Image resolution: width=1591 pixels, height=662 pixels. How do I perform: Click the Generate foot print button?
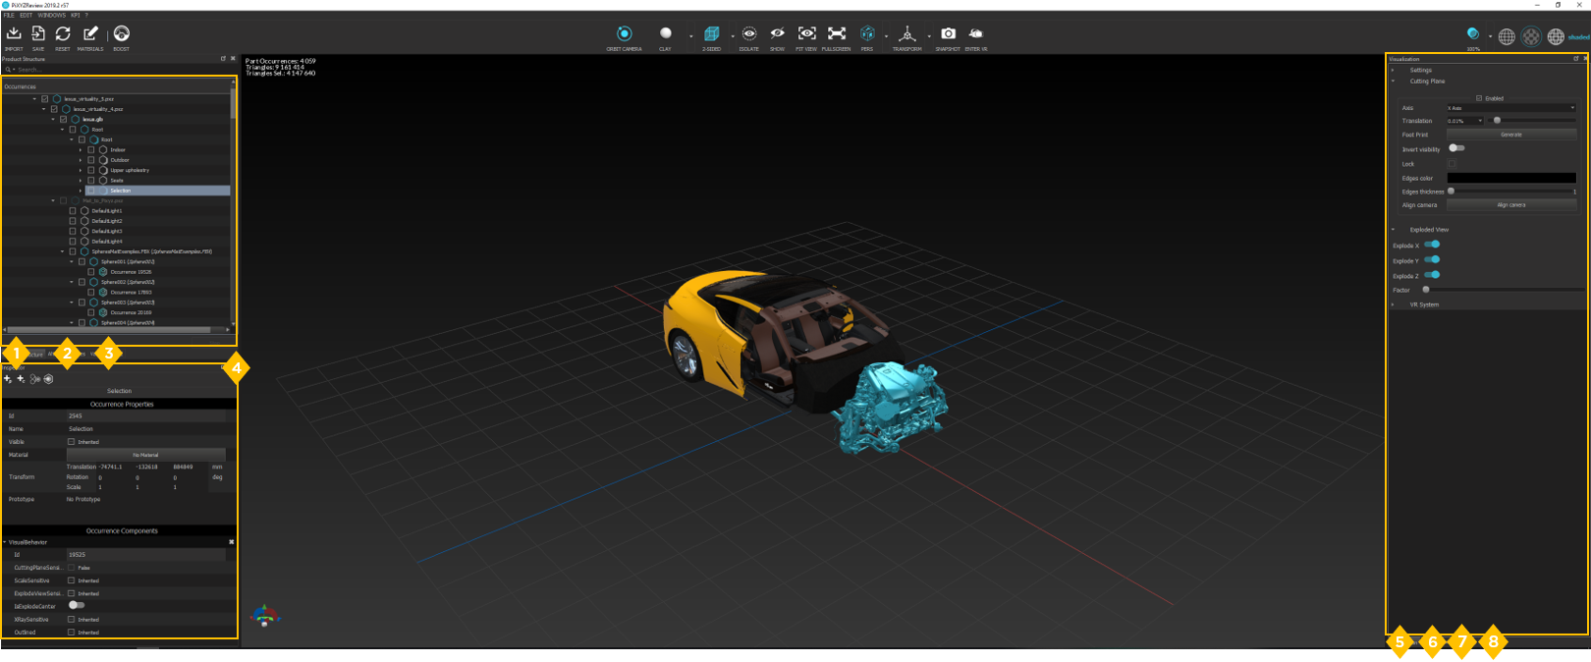(x=1511, y=135)
